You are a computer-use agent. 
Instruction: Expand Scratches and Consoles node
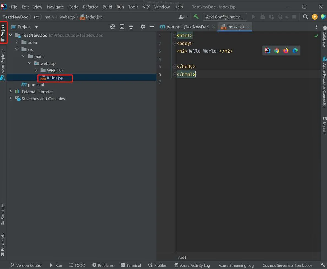(x=10, y=98)
